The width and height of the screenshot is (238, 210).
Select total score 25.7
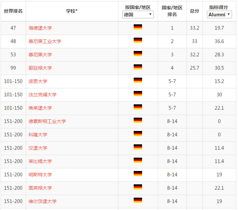pyautogui.click(x=195, y=68)
